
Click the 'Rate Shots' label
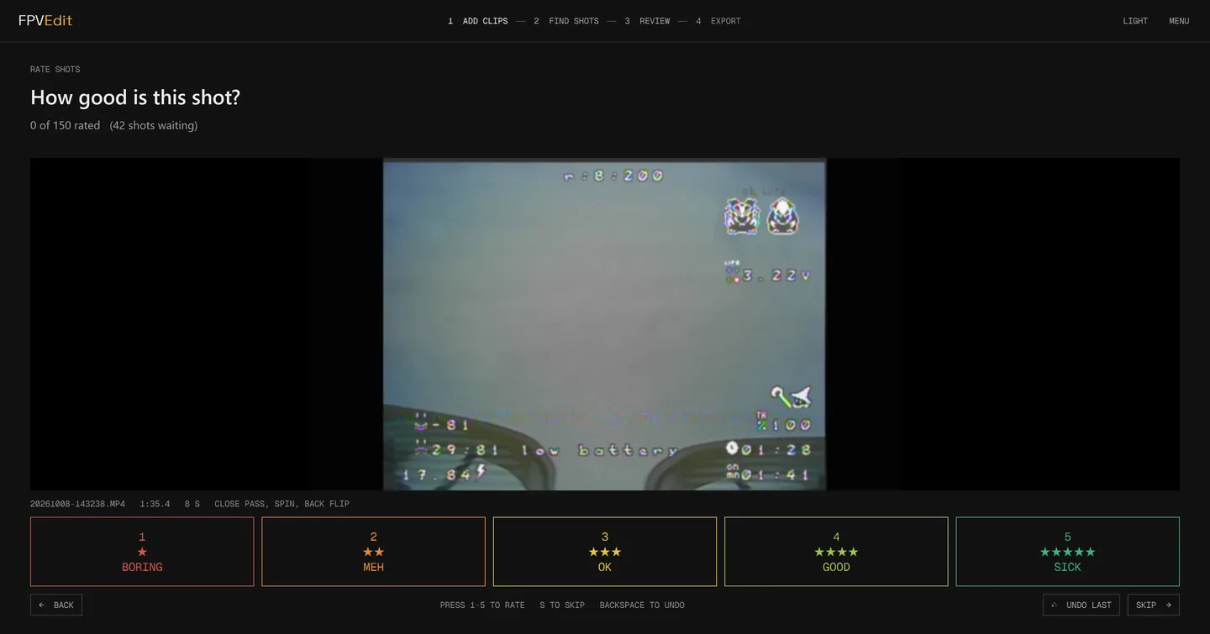(55, 70)
